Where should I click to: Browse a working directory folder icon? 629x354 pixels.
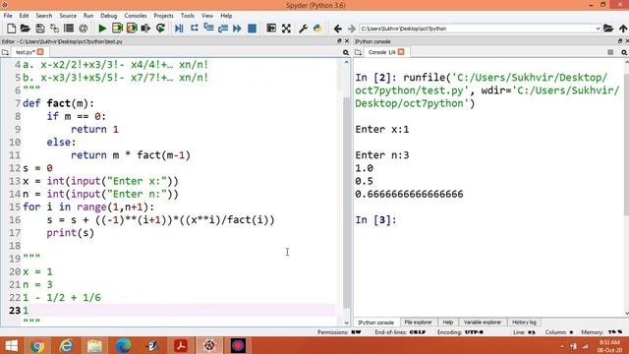pos(608,29)
